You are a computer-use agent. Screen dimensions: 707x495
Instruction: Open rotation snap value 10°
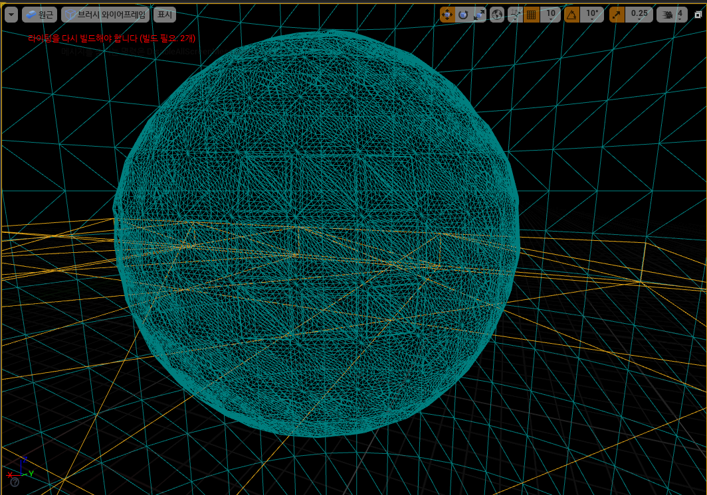(x=592, y=15)
